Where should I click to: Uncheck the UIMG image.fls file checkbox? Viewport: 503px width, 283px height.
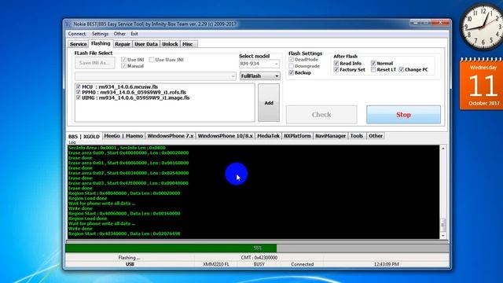pos(79,97)
